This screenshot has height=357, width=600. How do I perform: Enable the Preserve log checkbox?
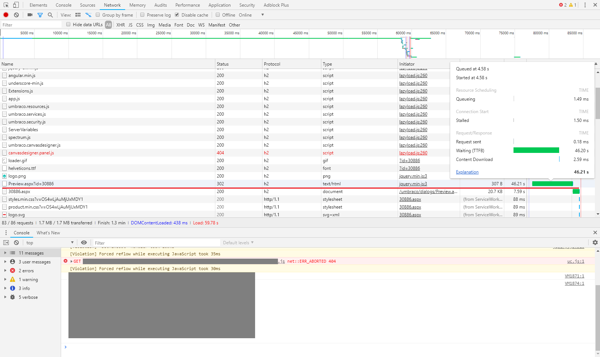[x=142, y=15]
